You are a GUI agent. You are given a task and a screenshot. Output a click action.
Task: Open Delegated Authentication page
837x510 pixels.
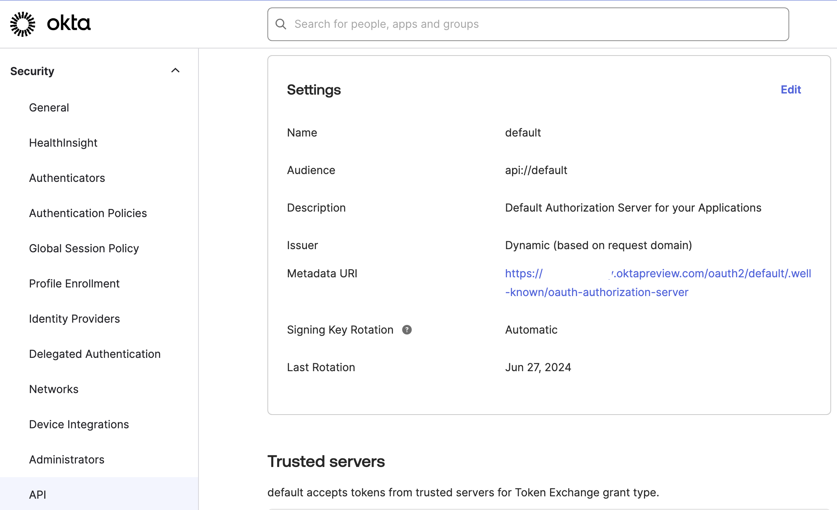[x=95, y=354]
